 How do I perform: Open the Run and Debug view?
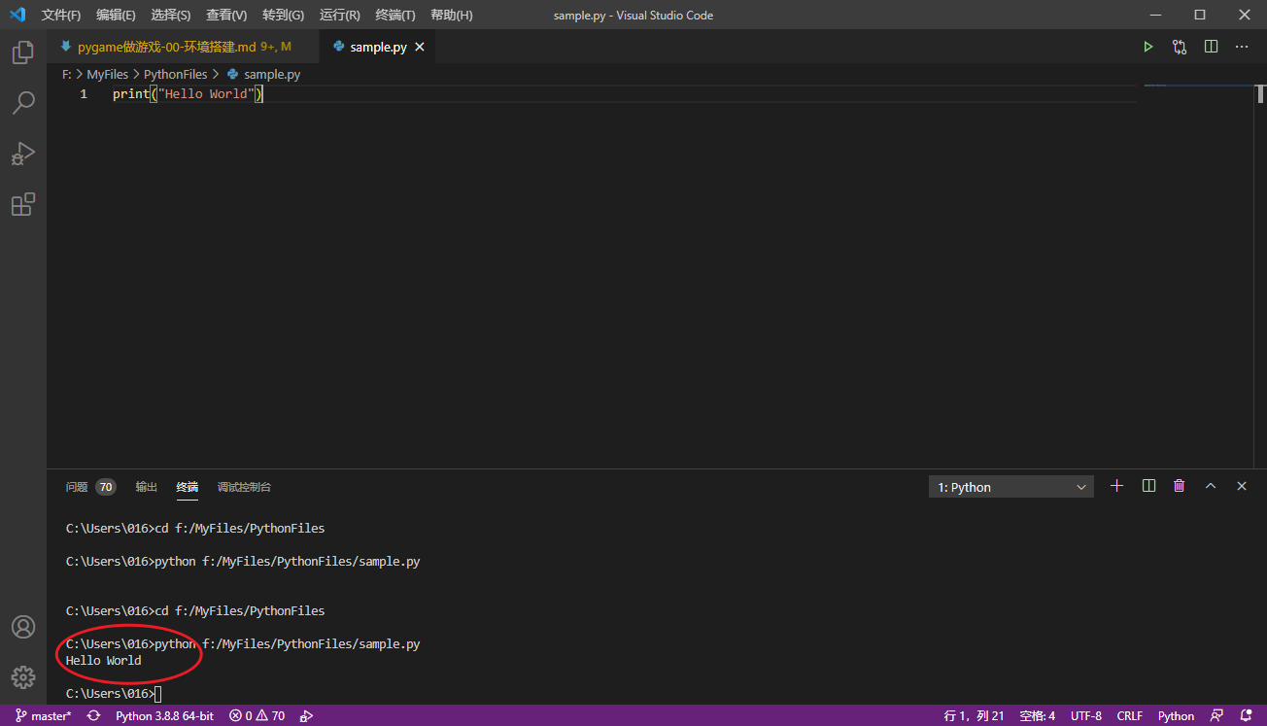[x=23, y=154]
